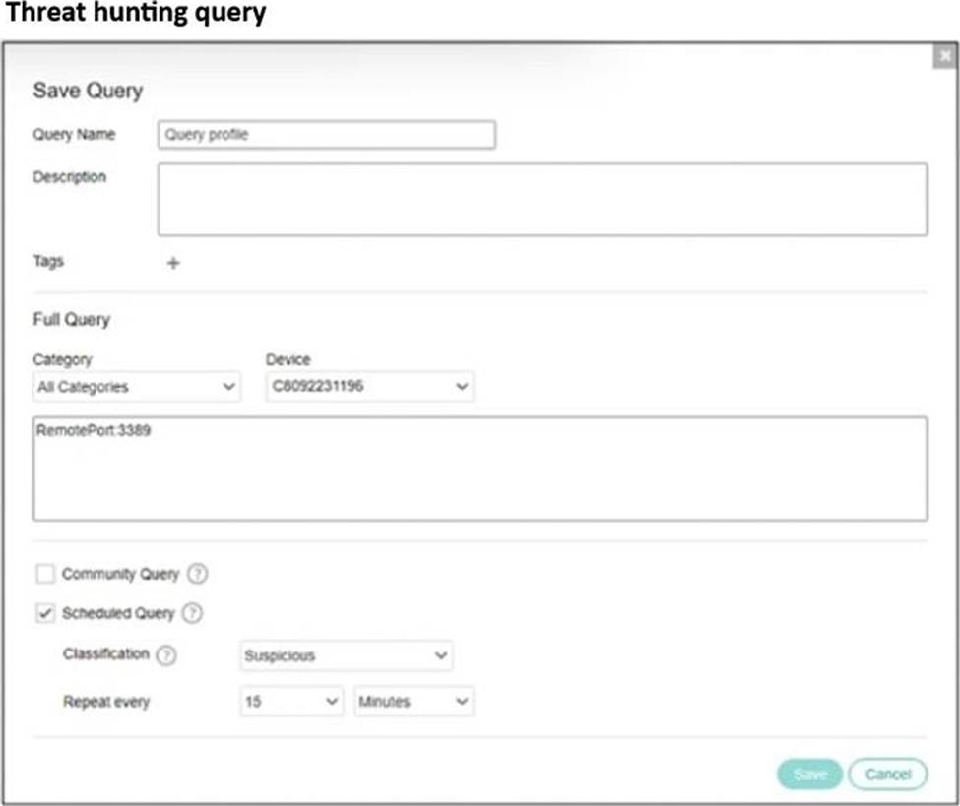This screenshot has height=806, width=960.
Task: Expand the Device dropdown showing C8092231196
Action: pyautogui.click(x=369, y=387)
